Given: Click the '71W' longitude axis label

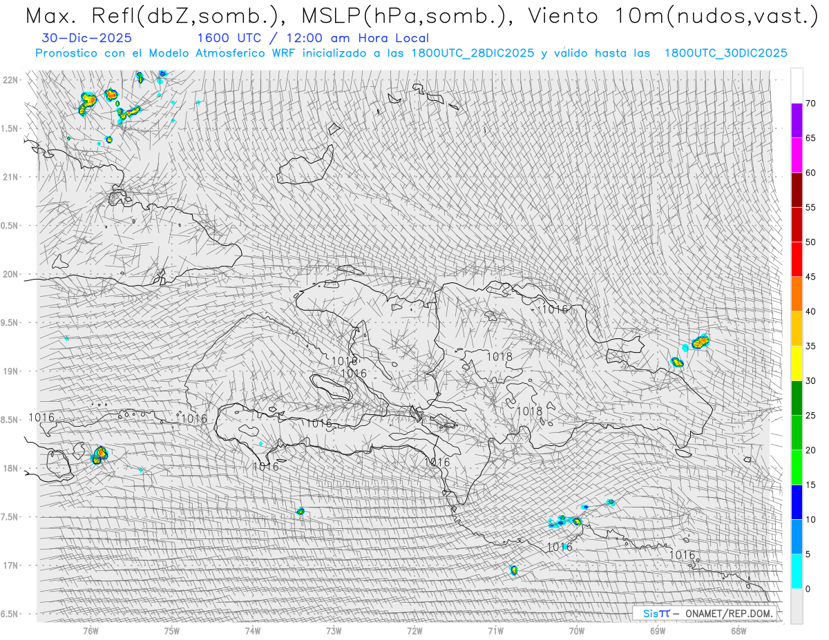Looking at the screenshot, I should pos(495,630).
